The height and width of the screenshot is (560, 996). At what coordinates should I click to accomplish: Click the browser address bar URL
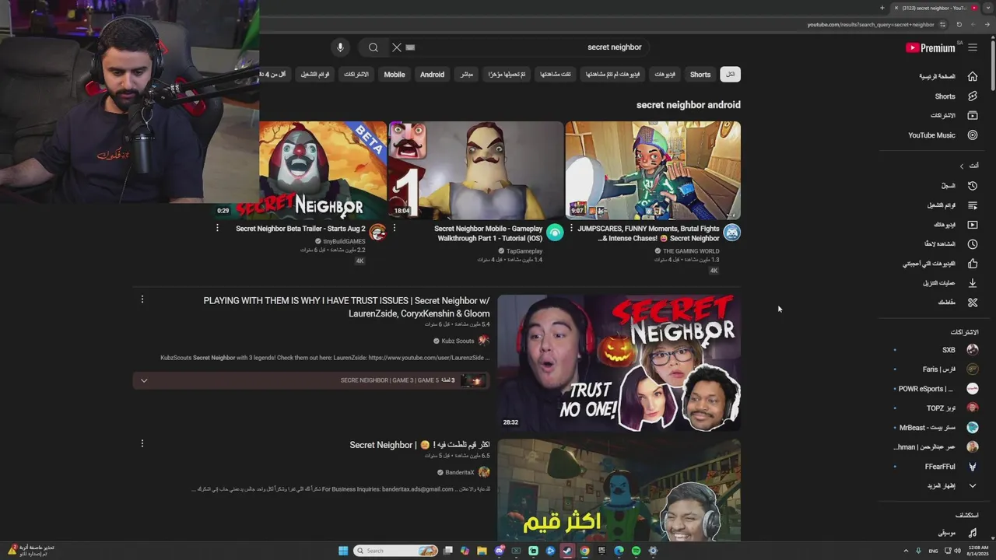[x=870, y=25]
